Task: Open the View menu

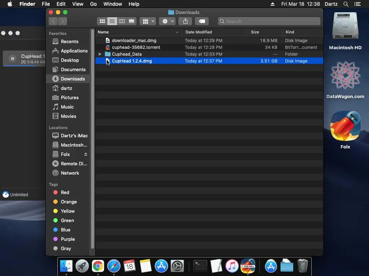Action: click(x=78, y=4)
